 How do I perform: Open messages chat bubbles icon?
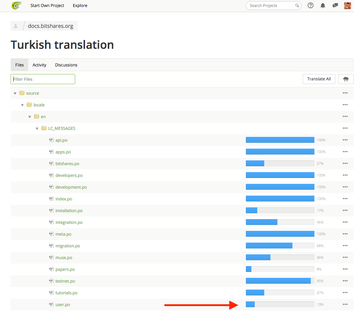(335, 6)
